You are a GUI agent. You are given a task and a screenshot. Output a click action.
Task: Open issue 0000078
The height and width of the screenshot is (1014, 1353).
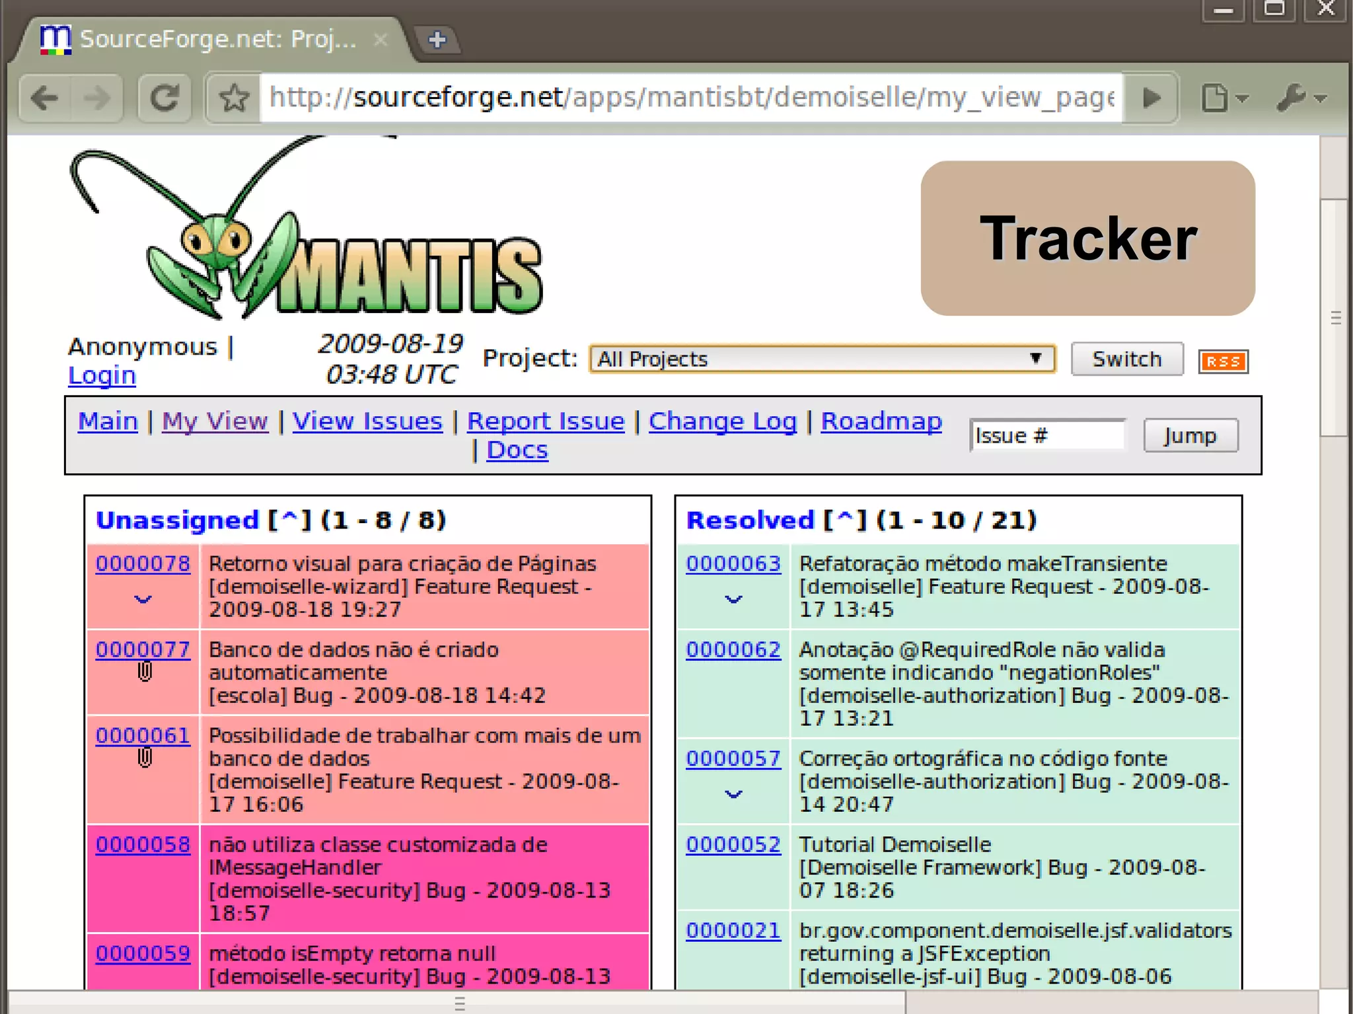143,563
